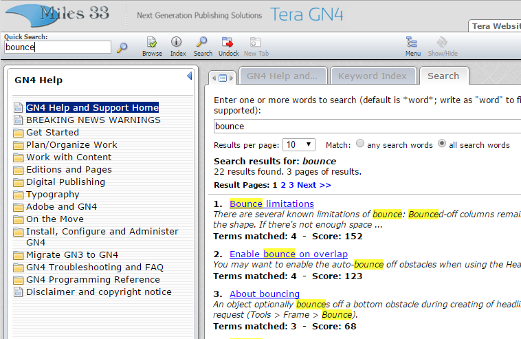Image resolution: width=521 pixels, height=339 pixels.
Task: Select the 'any search words' radio button
Action: [360, 143]
